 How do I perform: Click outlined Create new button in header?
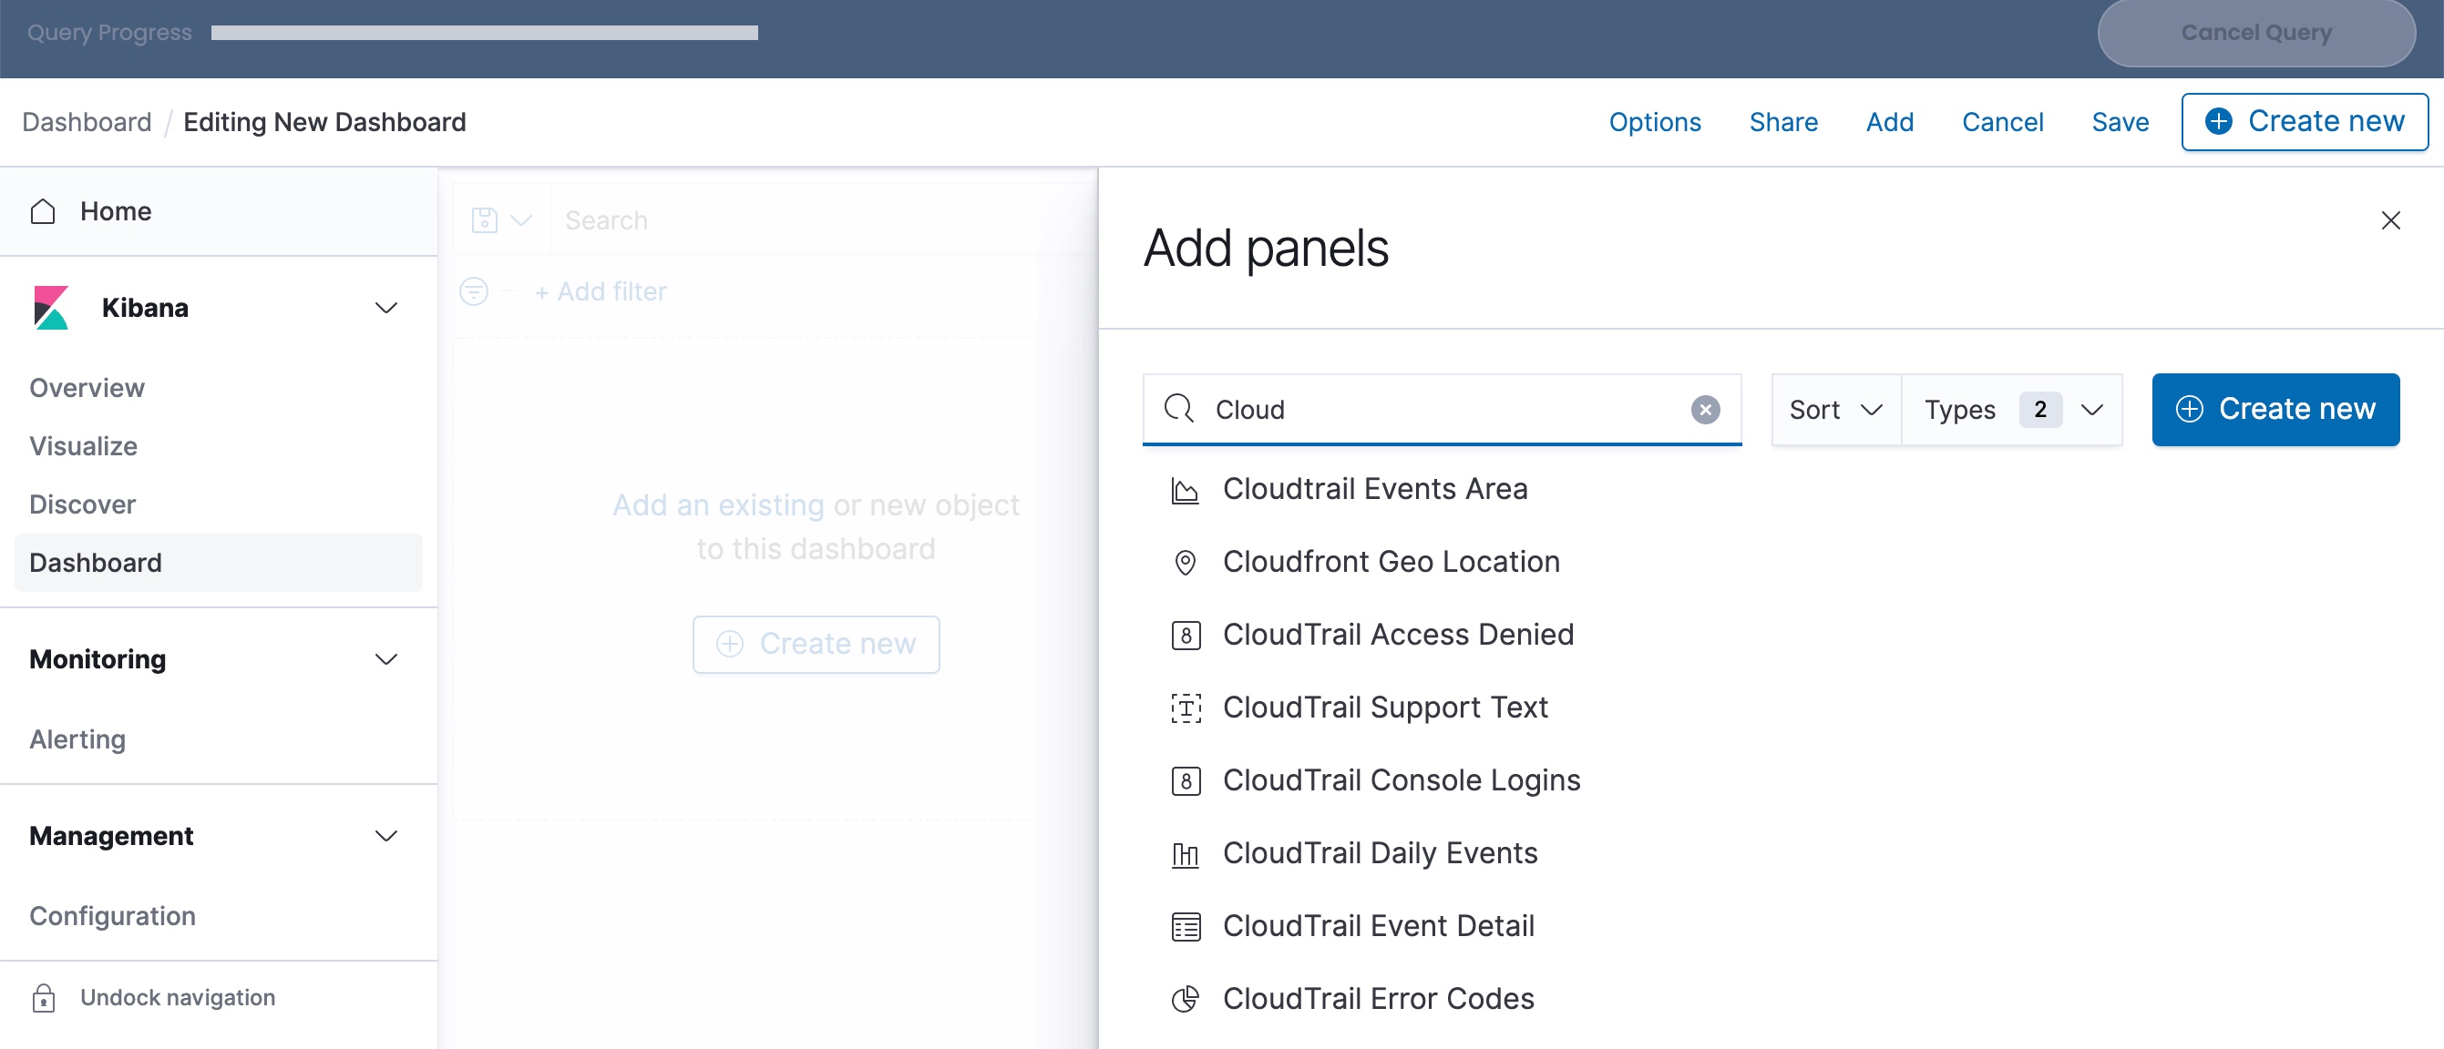click(x=2304, y=121)
